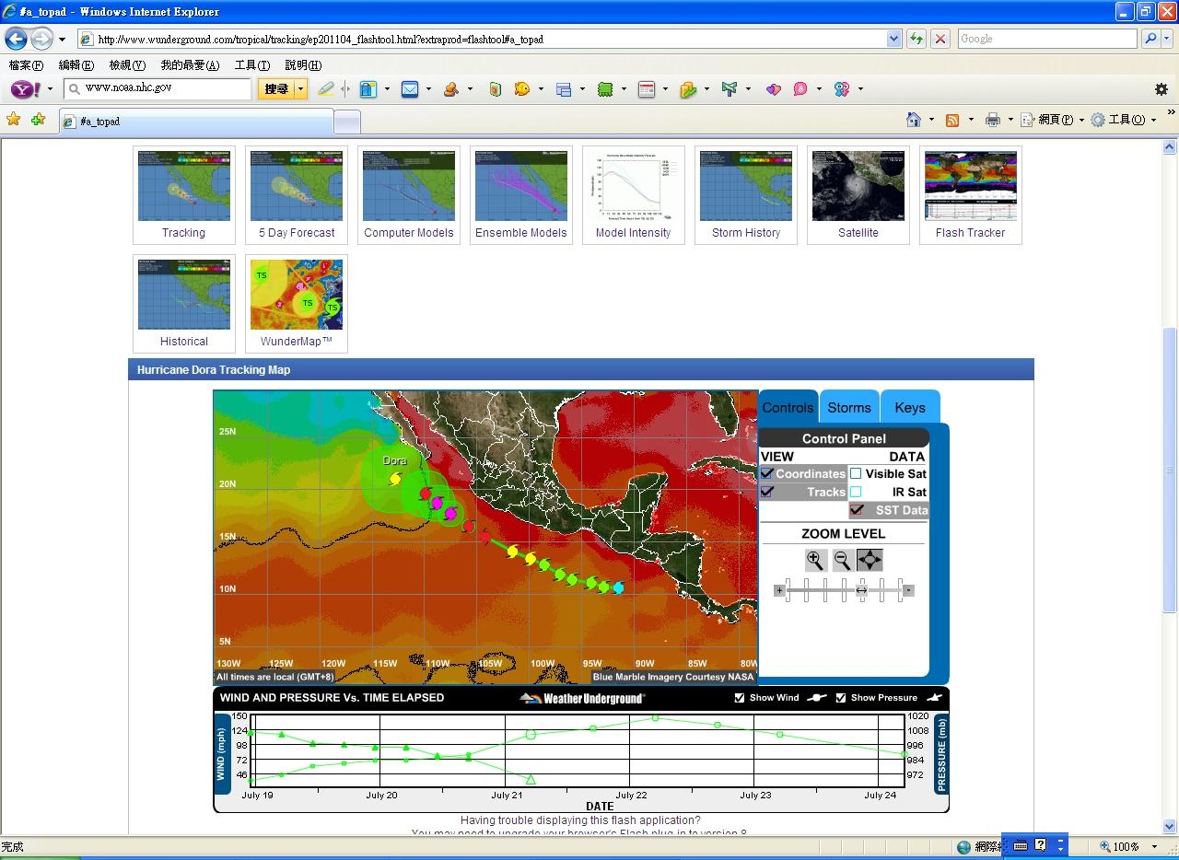
Task: Click the pink heart icon in Yahoo toolbar
Action: pos(773,89)
